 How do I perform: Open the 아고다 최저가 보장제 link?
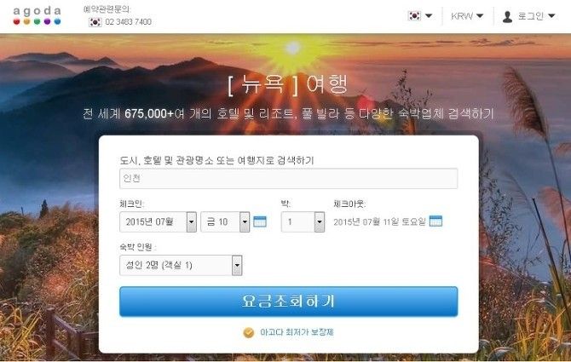point(297,332)
